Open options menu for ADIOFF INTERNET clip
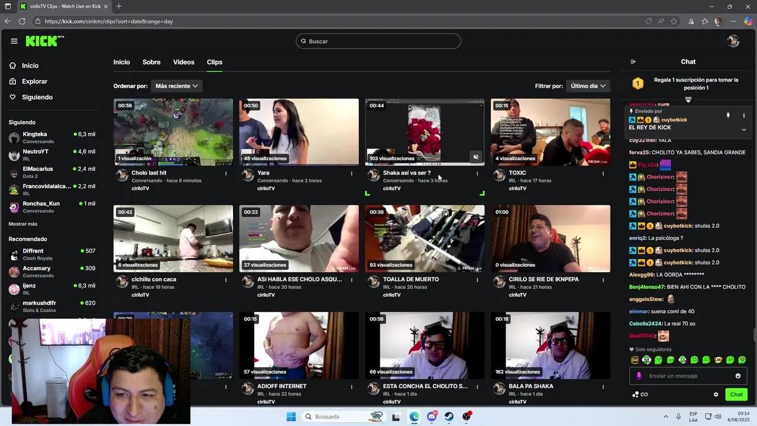Screen dimensions: 757x426 pos(351,387)
